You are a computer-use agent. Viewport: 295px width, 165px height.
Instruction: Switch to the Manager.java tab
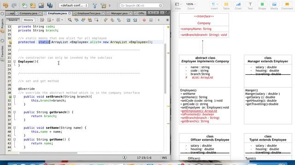[119, 13]
